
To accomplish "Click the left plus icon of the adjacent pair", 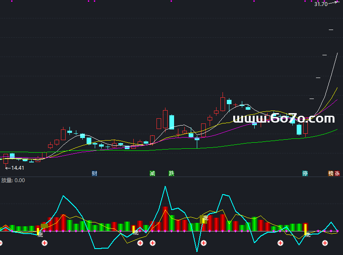I will pos(140,243).
